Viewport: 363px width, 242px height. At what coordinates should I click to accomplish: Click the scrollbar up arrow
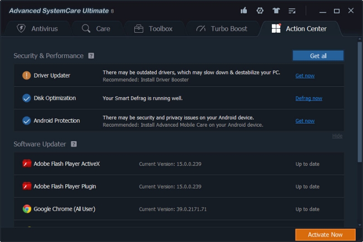[359, 39]
